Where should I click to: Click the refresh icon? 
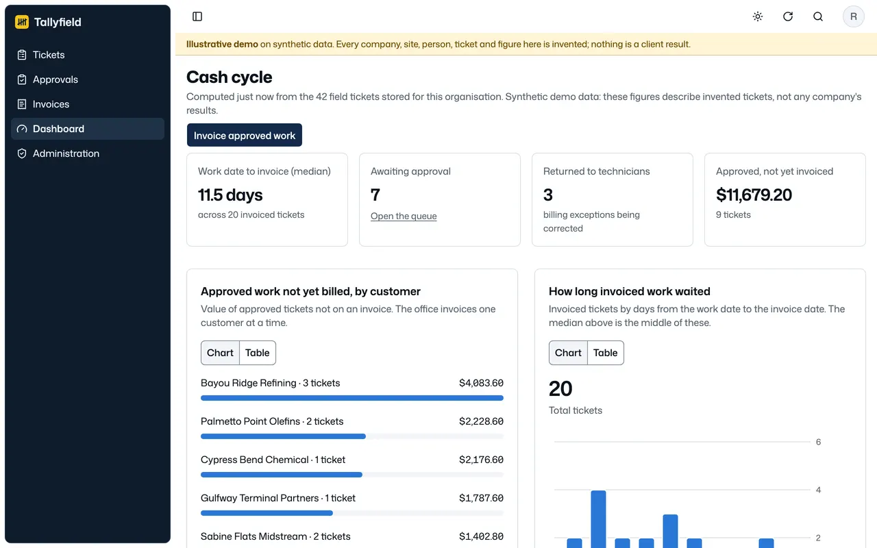[788, 16]
